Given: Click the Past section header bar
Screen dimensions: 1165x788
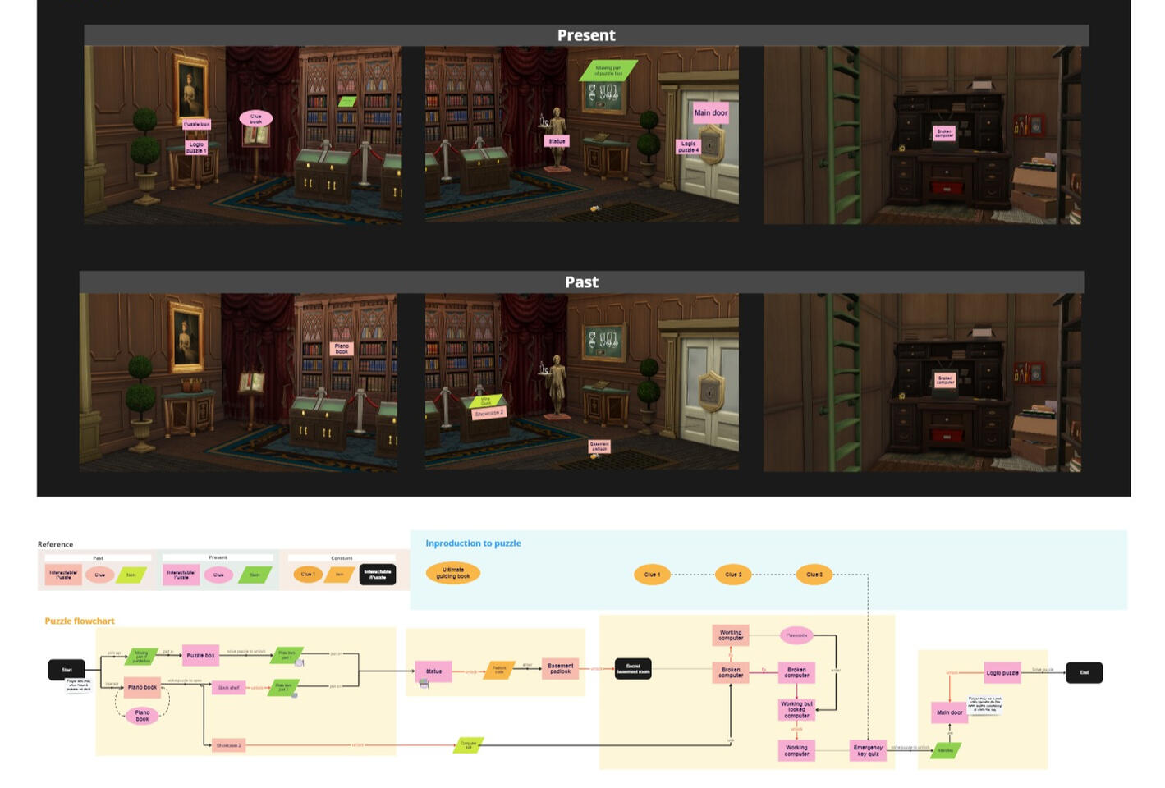Looking at the screenshot, I should point(581,282).
